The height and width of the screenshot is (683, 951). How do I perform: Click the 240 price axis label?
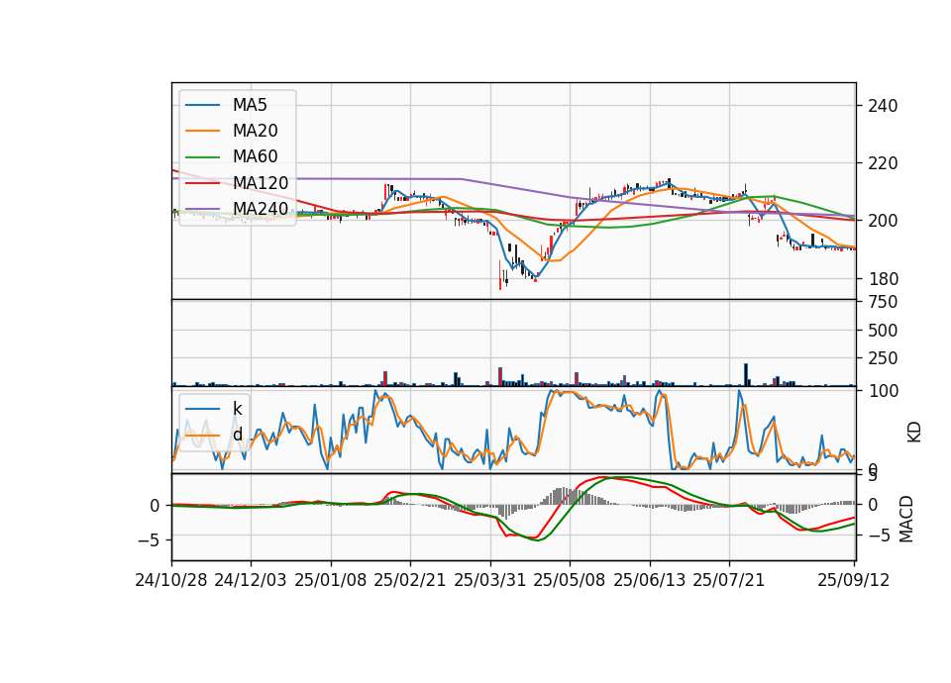(883, 106)
